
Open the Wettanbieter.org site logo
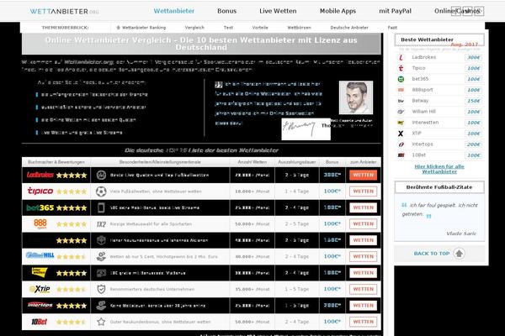coord(65,11)
